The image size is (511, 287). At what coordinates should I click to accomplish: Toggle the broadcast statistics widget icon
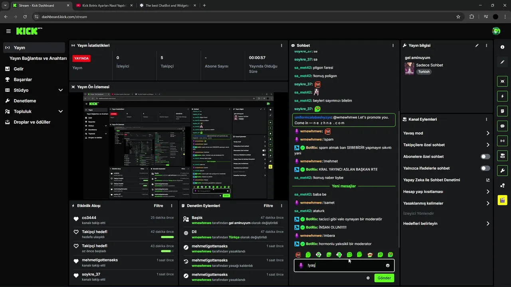click(502, 141)
